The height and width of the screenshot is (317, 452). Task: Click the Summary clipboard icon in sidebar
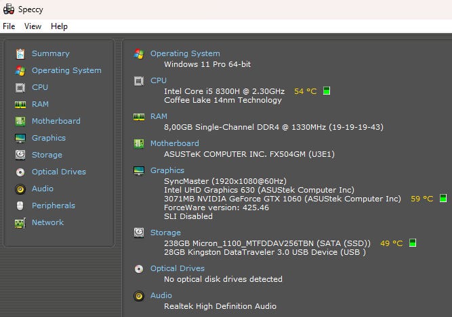point(20,54)
